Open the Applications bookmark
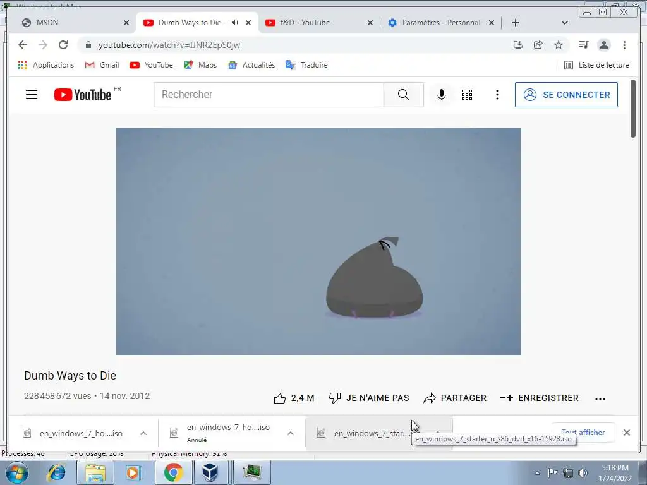Screen dimensions: 647x485 (45, 65)
